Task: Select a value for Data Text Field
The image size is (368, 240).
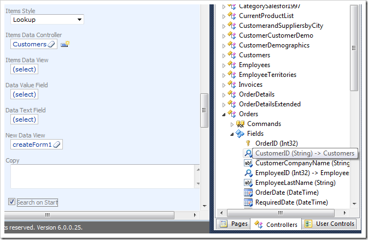Action: click(x=24, y=119)
